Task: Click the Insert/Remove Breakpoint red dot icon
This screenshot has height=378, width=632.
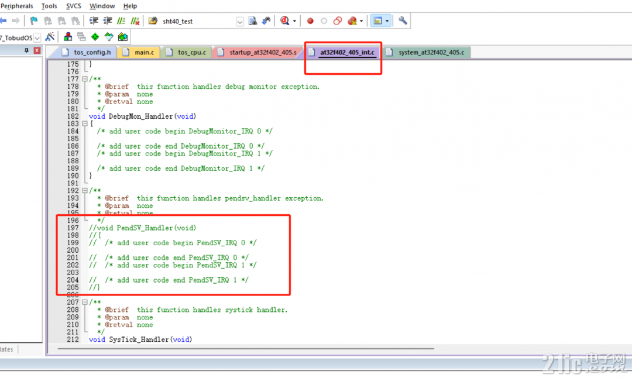Action: (310, 21)
